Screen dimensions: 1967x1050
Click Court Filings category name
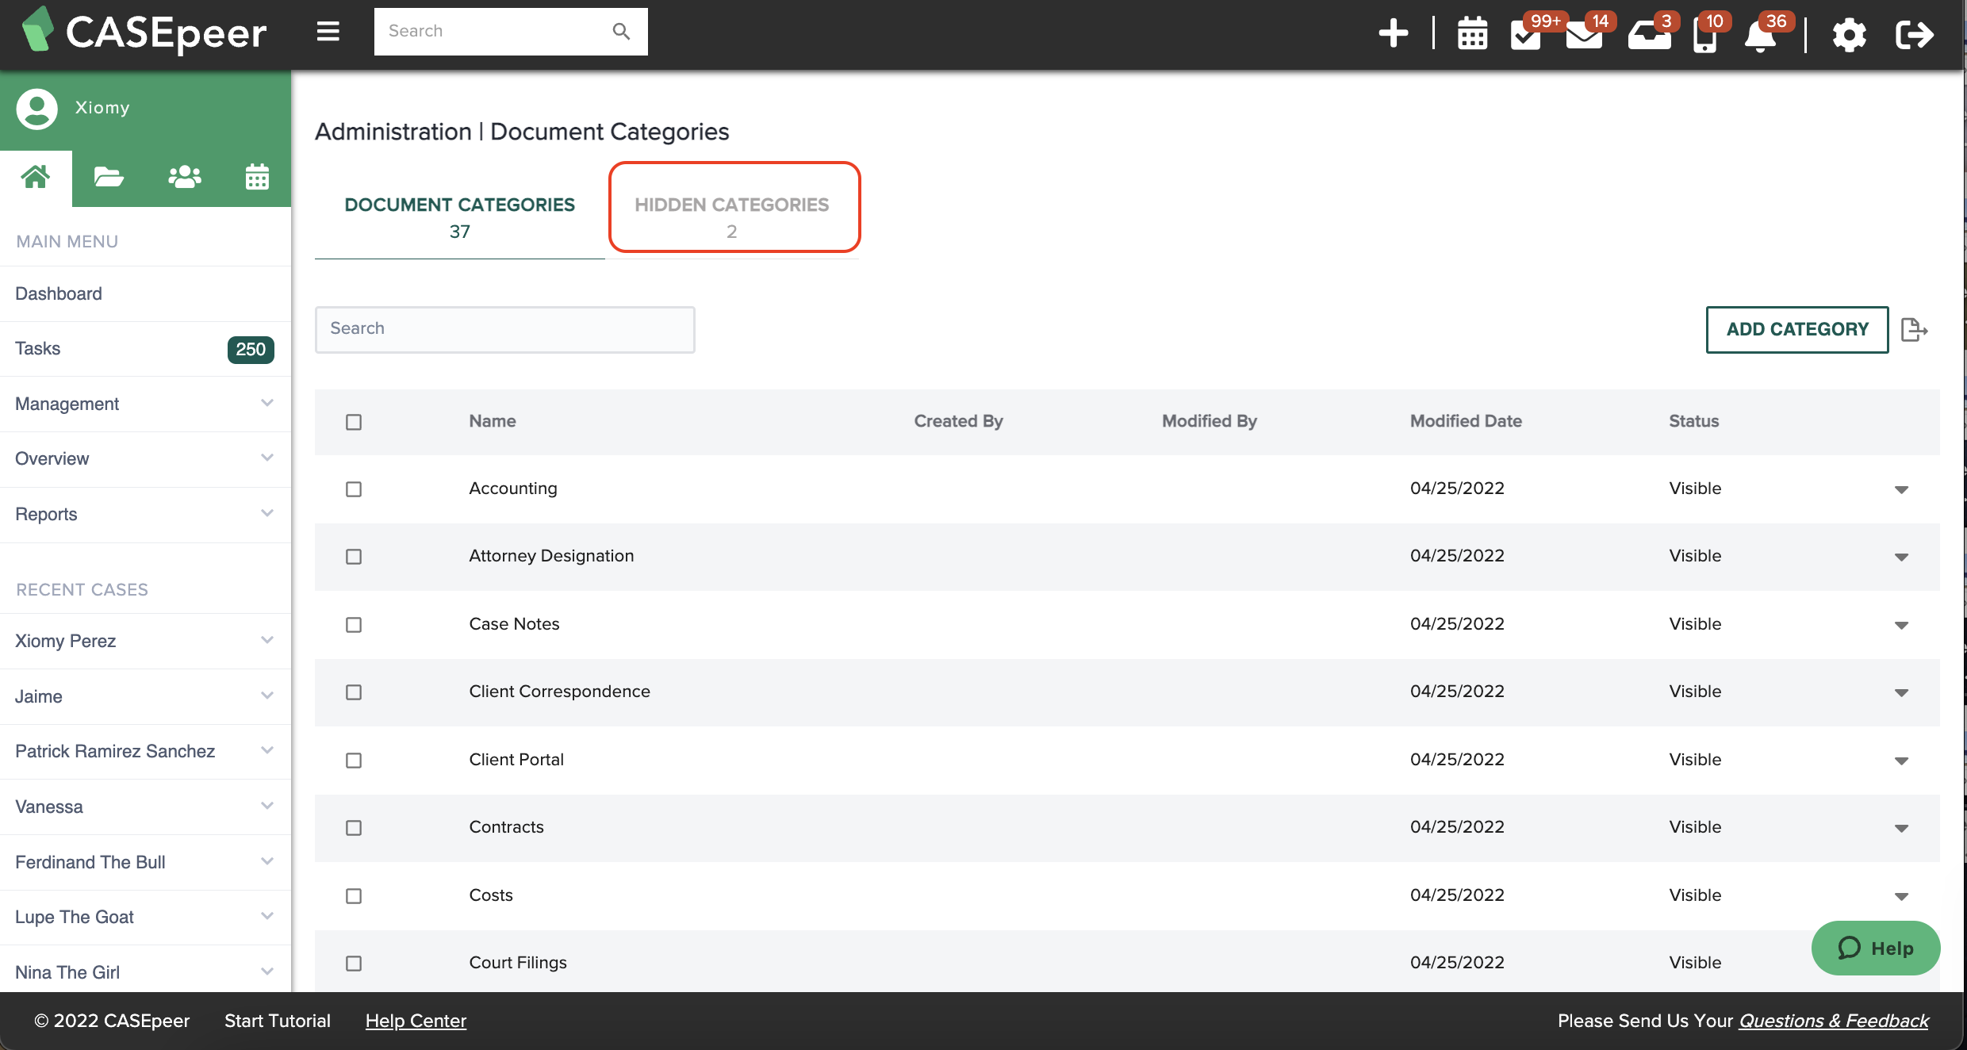click(x=518, y=963)
